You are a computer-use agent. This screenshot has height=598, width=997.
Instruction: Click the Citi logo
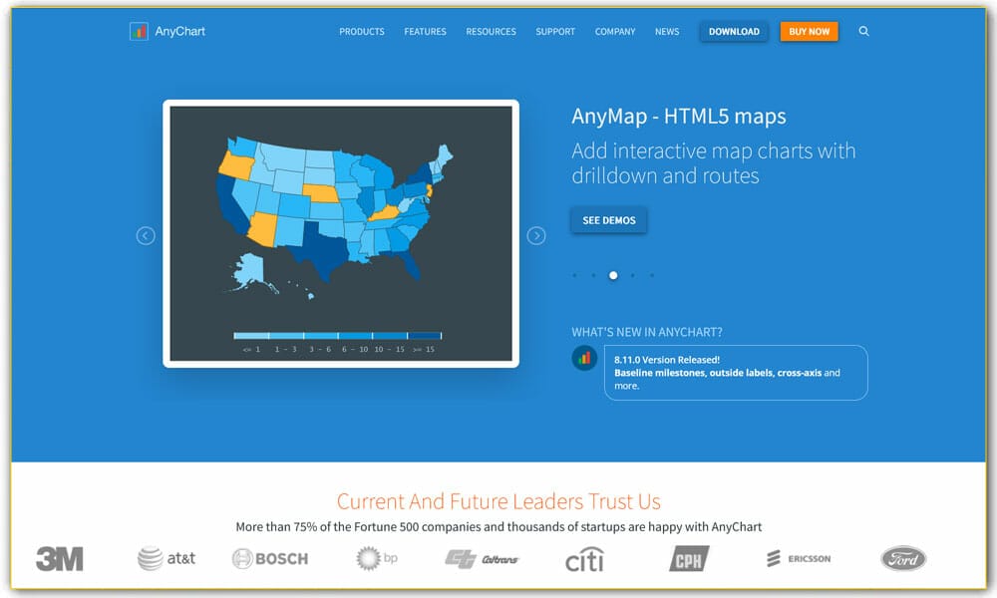coord(584,560)
